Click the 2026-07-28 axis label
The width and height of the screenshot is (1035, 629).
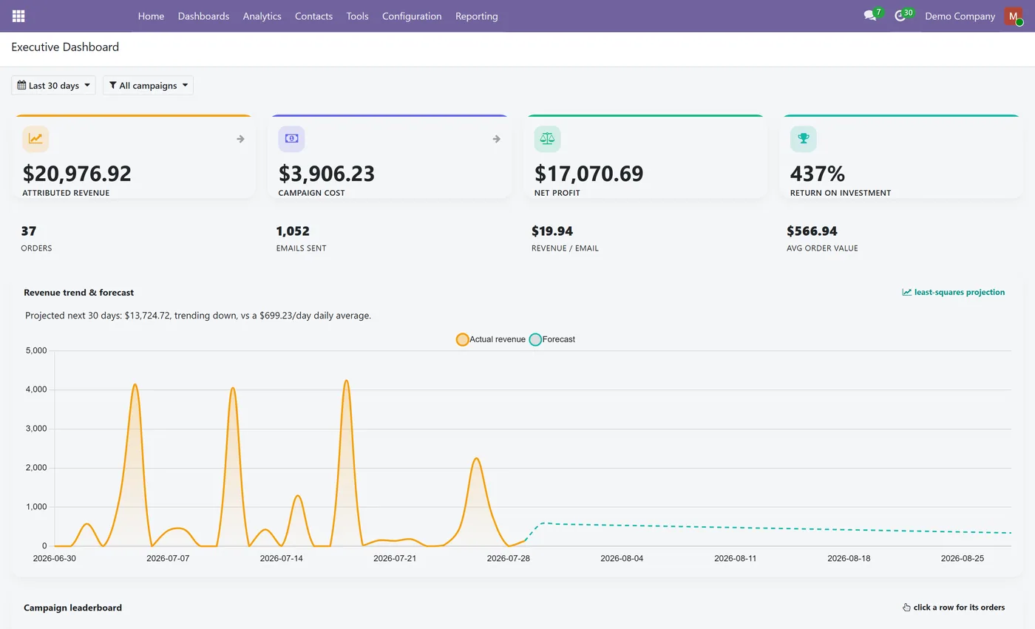[x=508, y=559]
